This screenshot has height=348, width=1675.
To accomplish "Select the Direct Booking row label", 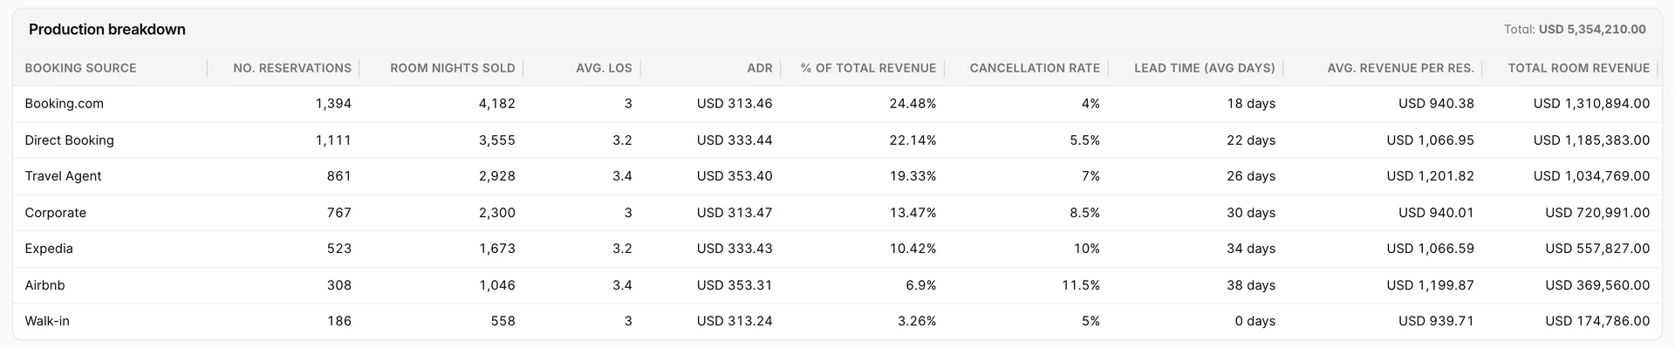I will pos(69,140).
